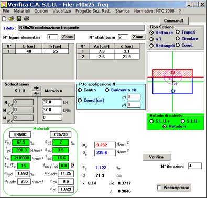Screen dimensions: 207x198
Task: Click the section preview drawing
Action: click(176, 82)
